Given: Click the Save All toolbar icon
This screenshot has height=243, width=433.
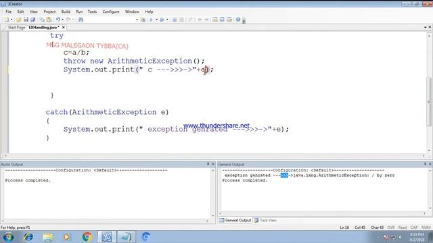Looking at the screenshot, I should 33,20.
